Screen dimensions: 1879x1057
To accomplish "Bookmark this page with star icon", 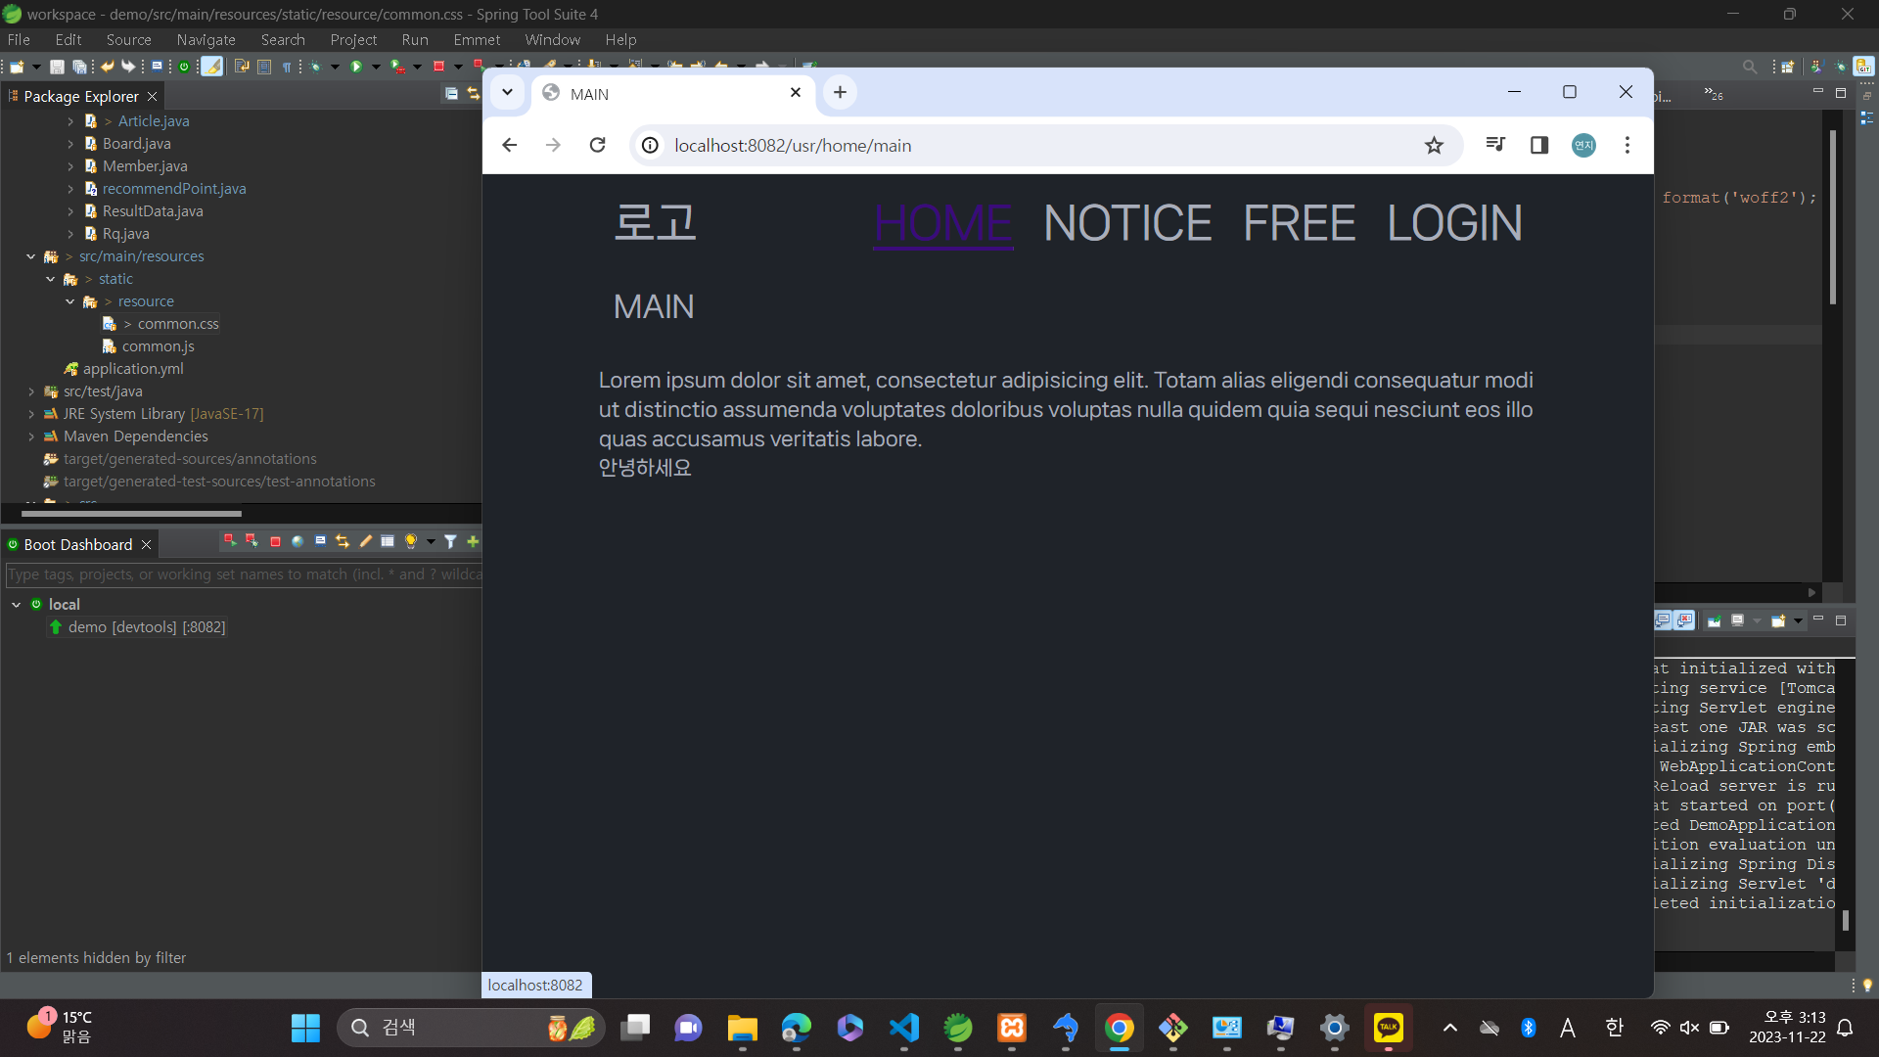I will [1434, 145].
